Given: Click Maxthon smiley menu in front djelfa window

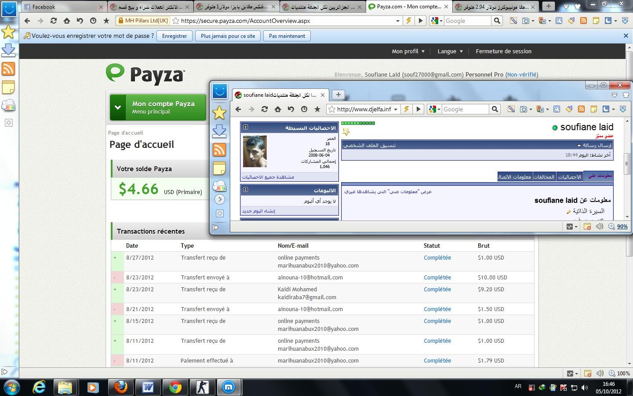Looking at the screenshot, I should (220, 92).
